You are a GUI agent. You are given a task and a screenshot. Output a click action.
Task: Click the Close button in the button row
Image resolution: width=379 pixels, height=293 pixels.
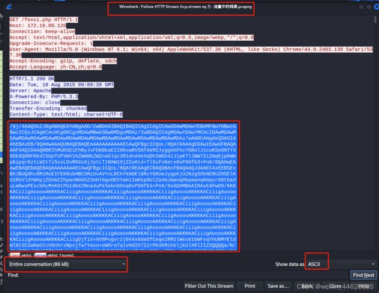click(335, 286)
